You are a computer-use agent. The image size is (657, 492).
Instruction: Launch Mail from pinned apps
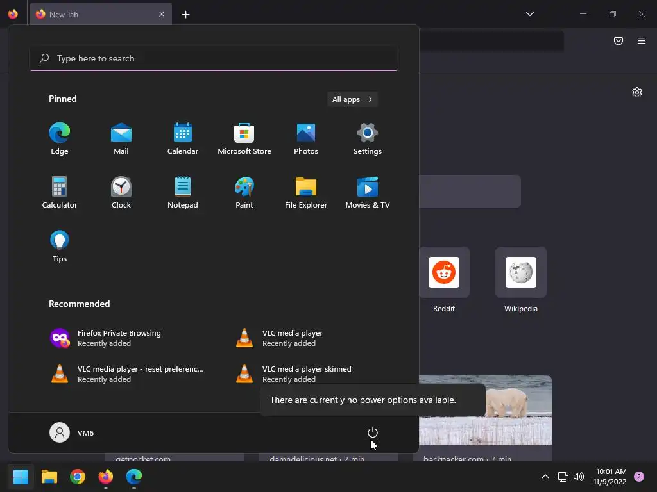click(121, 139)
